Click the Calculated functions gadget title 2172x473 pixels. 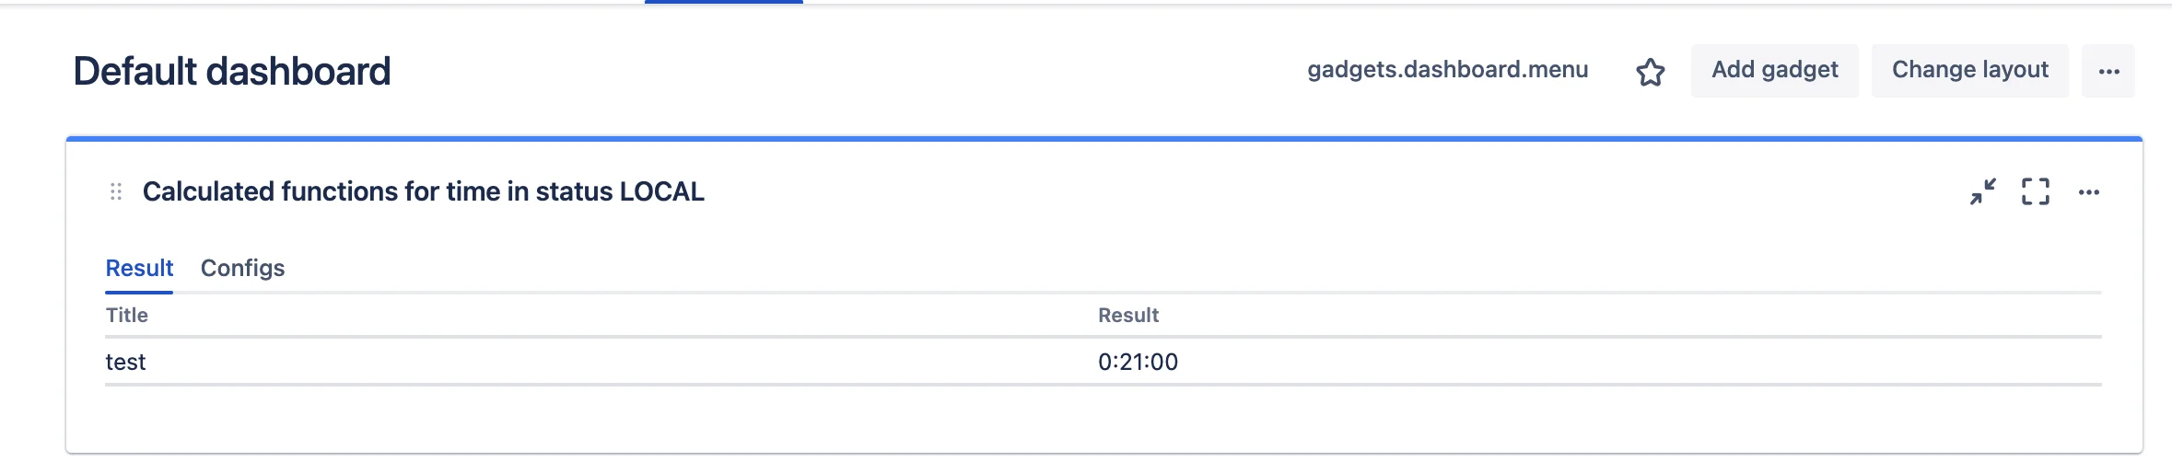[424, 191]
